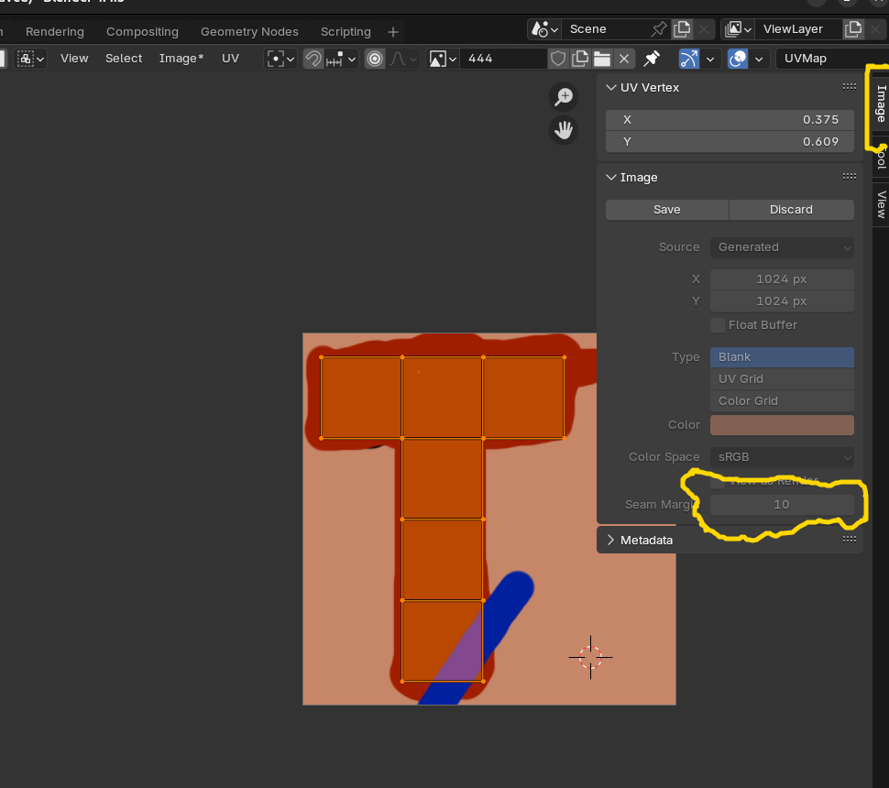The height and width of the screenshot is (788, 889).
Task: Open the image browse dropdown beside 444
Action: point(443,59)
